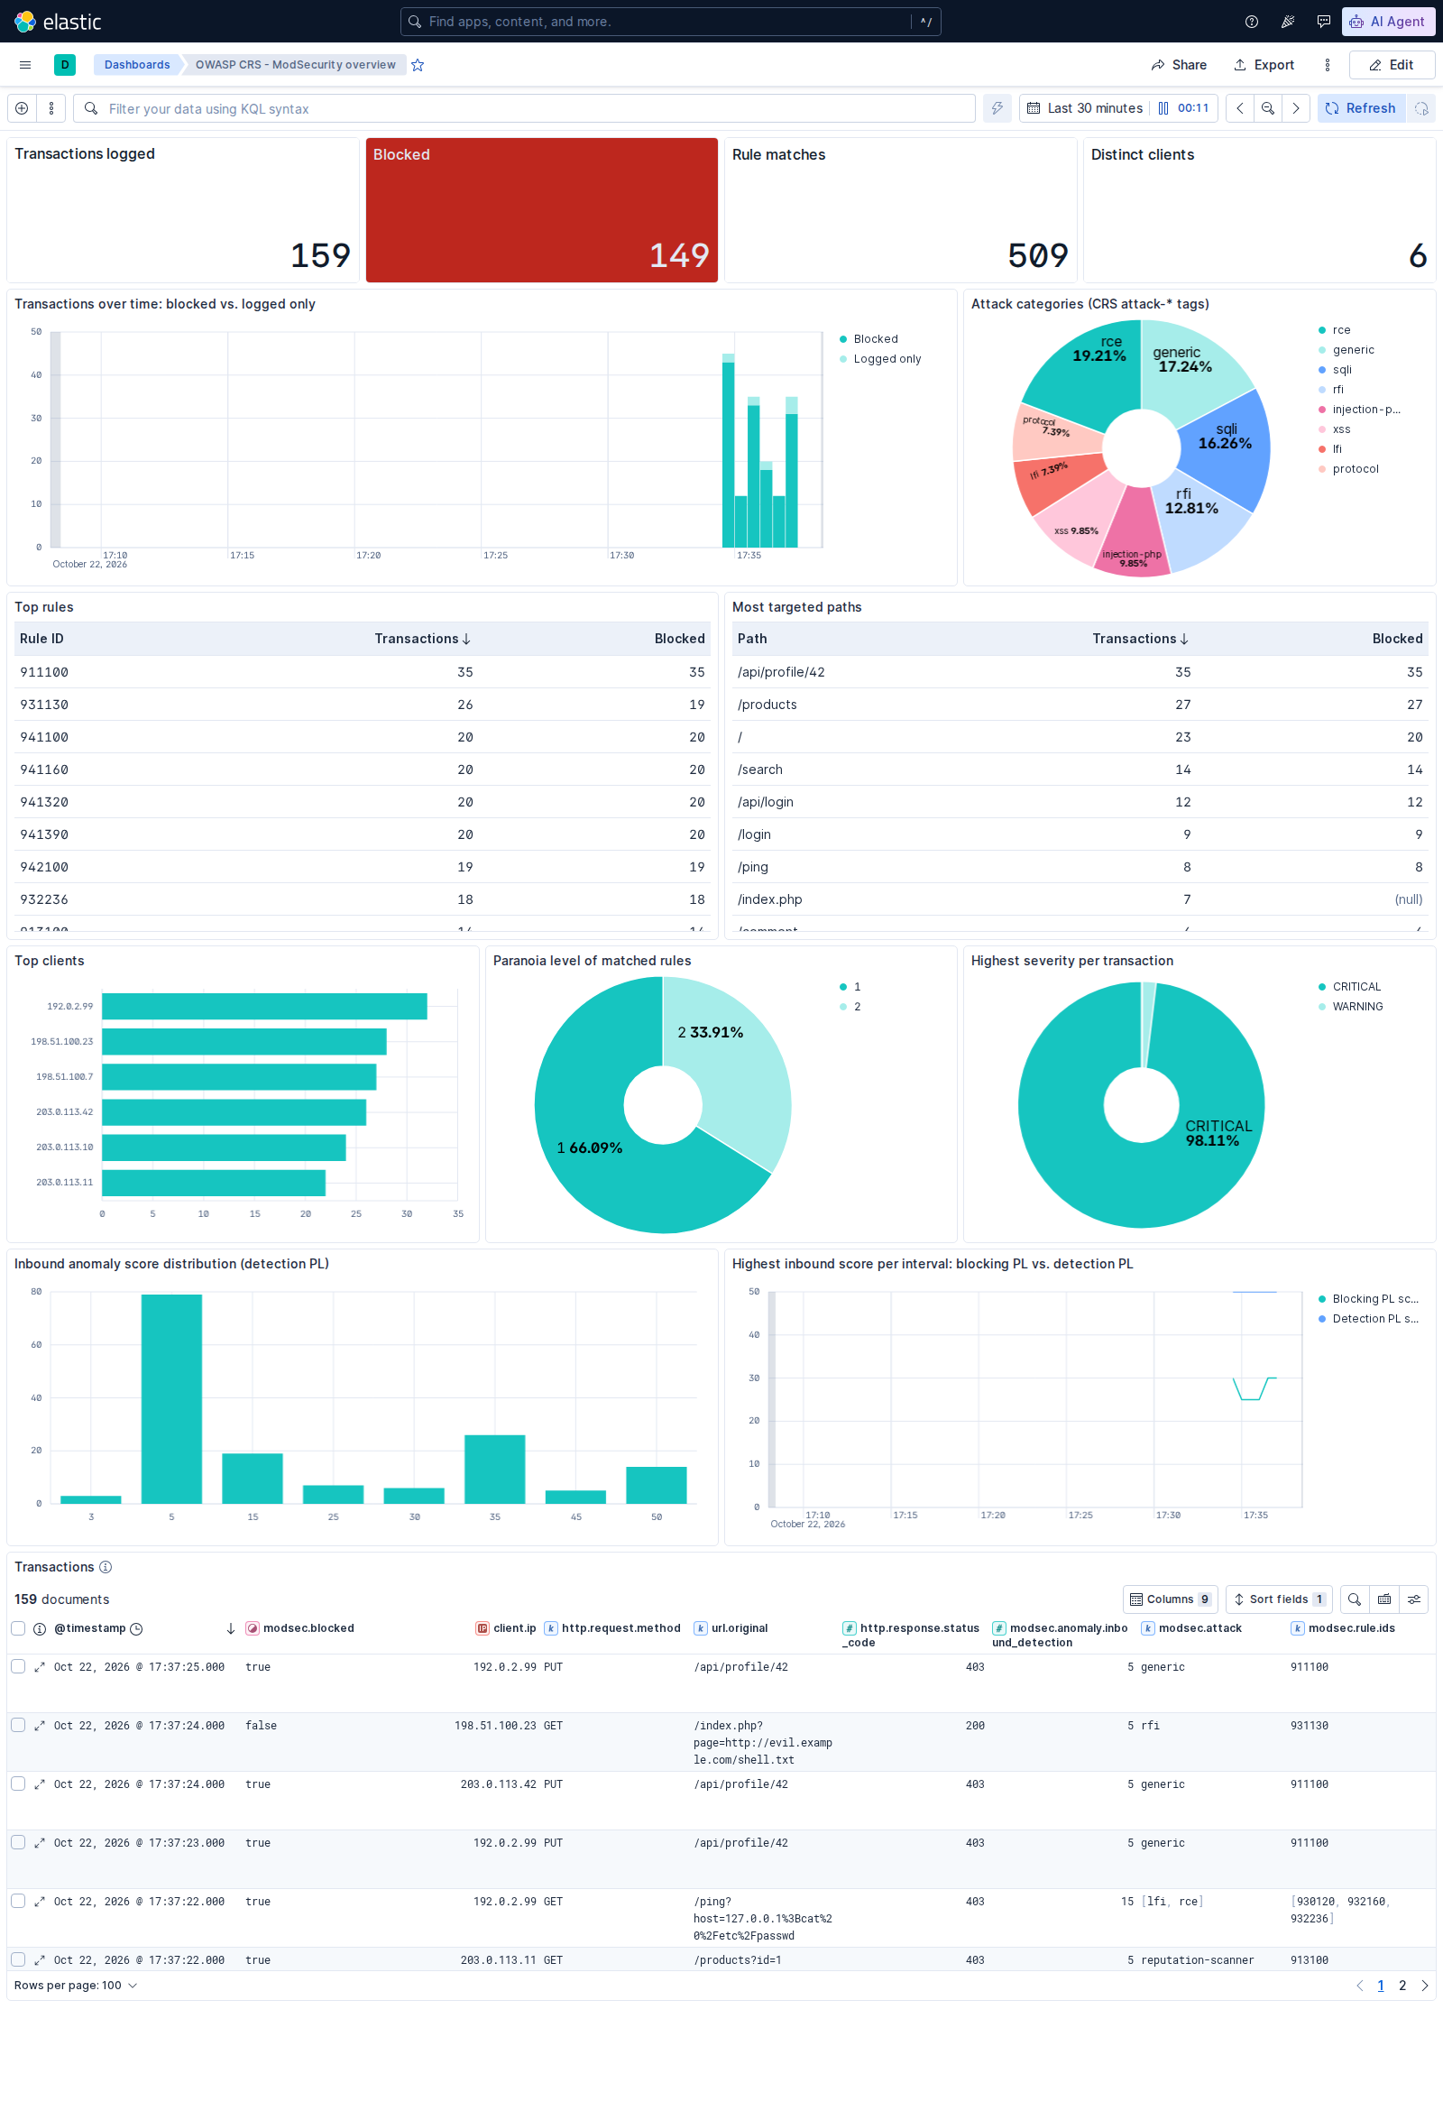Open the Last 30 minutes date picker
Viewport: 1443px width, 2120px height.
pos(1086,108)
